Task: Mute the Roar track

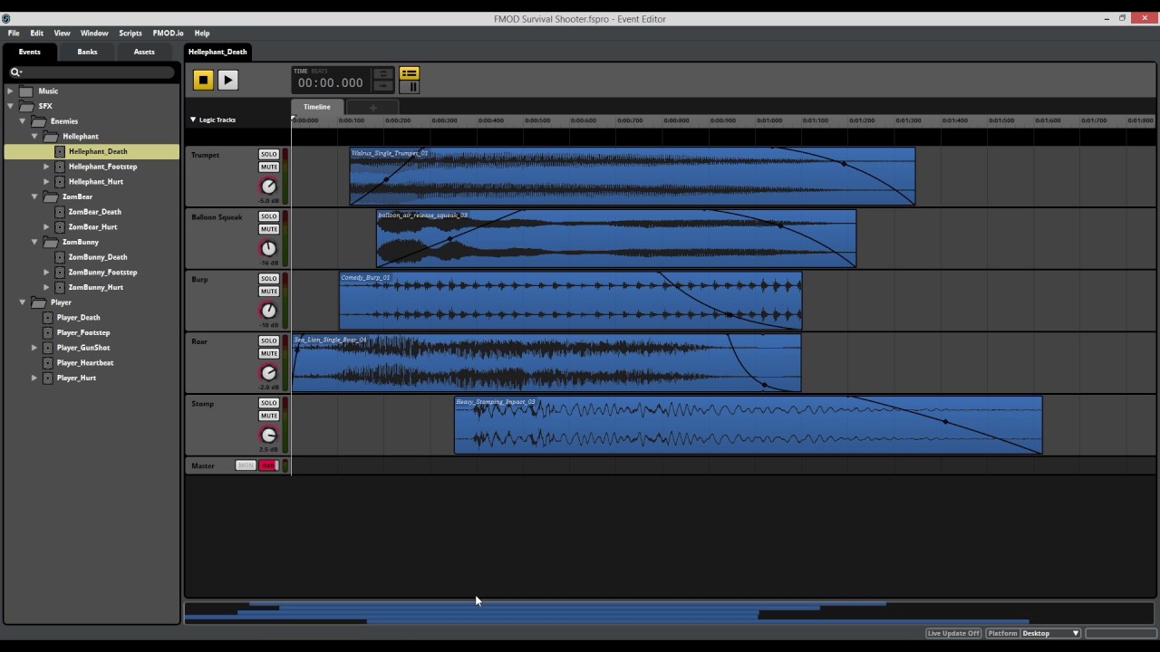Action: 268,353
